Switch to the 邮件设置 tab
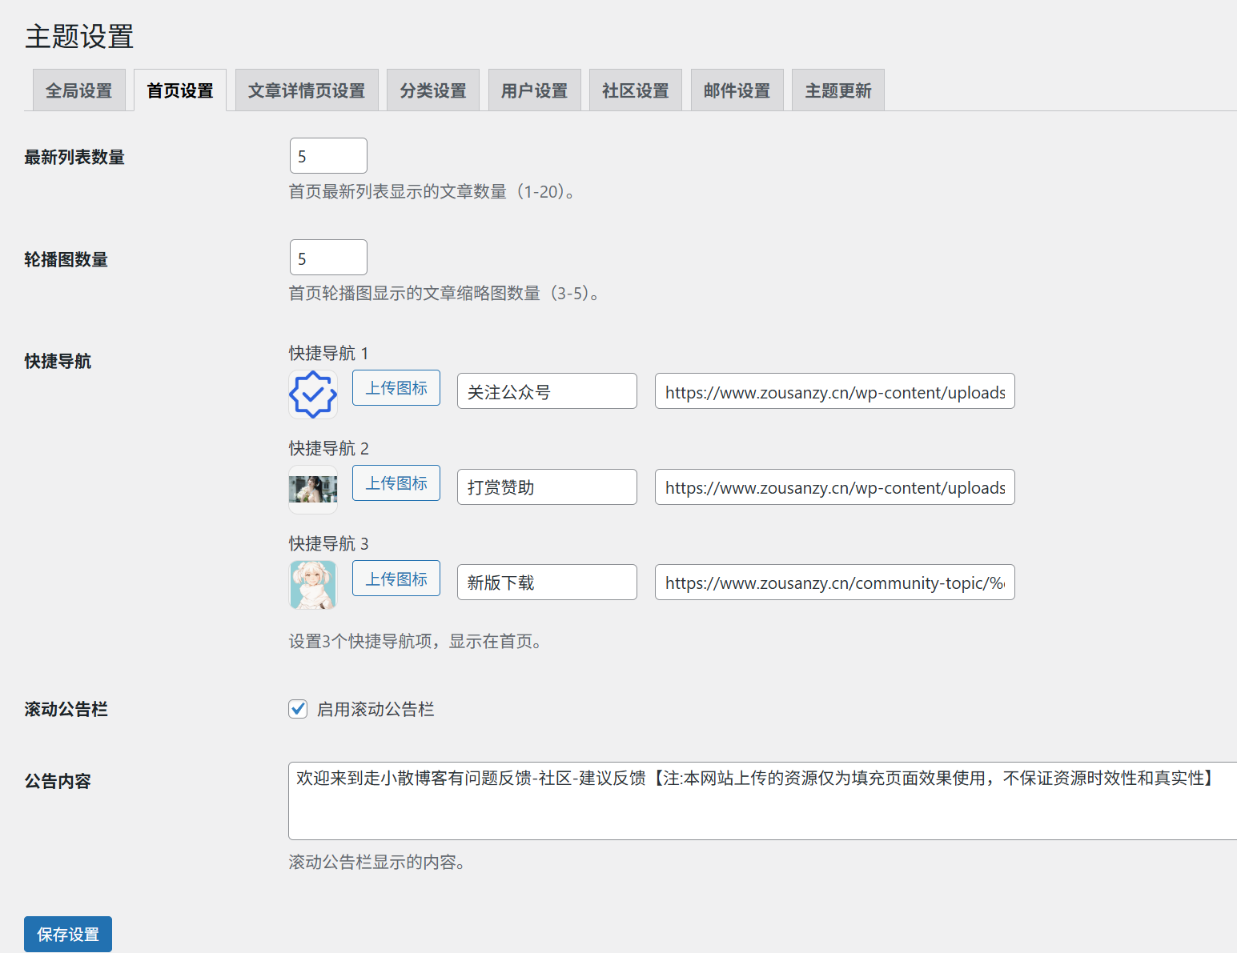Viewport: 1237px width, 953px height. pos(737,90)
